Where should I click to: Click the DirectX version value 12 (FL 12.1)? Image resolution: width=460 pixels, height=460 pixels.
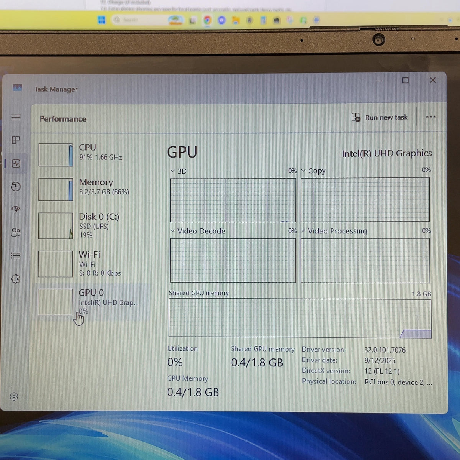(x=382, y=371)
